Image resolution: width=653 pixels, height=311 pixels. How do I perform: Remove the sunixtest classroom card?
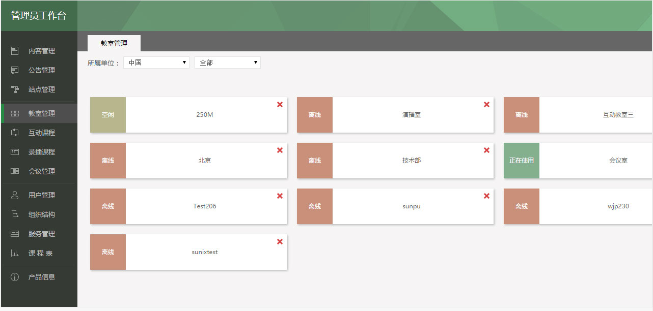[x=280, y=241]
